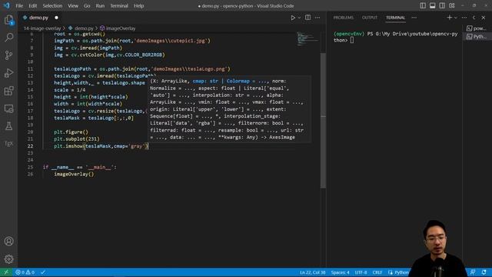Open the Accounts menu icon
The width and height of the screenshot is (492, 277).
(x=8, y=241)
